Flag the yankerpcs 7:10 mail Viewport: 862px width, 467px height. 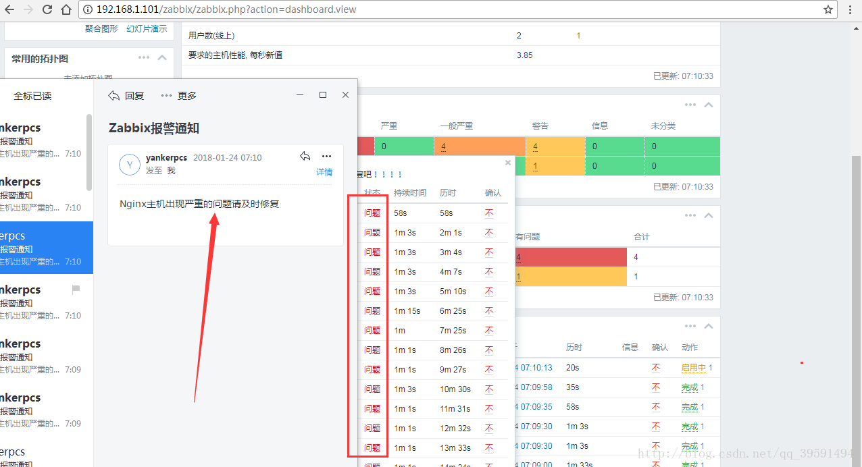[76, 290]
